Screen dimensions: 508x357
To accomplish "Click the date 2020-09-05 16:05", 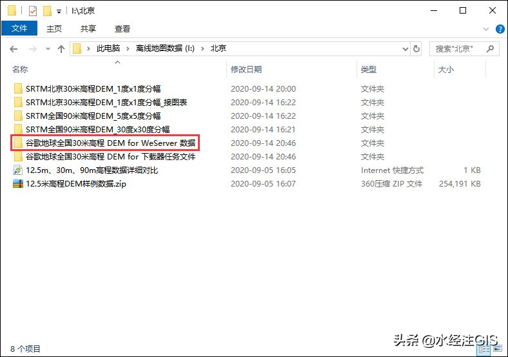I will pos(264,170).
